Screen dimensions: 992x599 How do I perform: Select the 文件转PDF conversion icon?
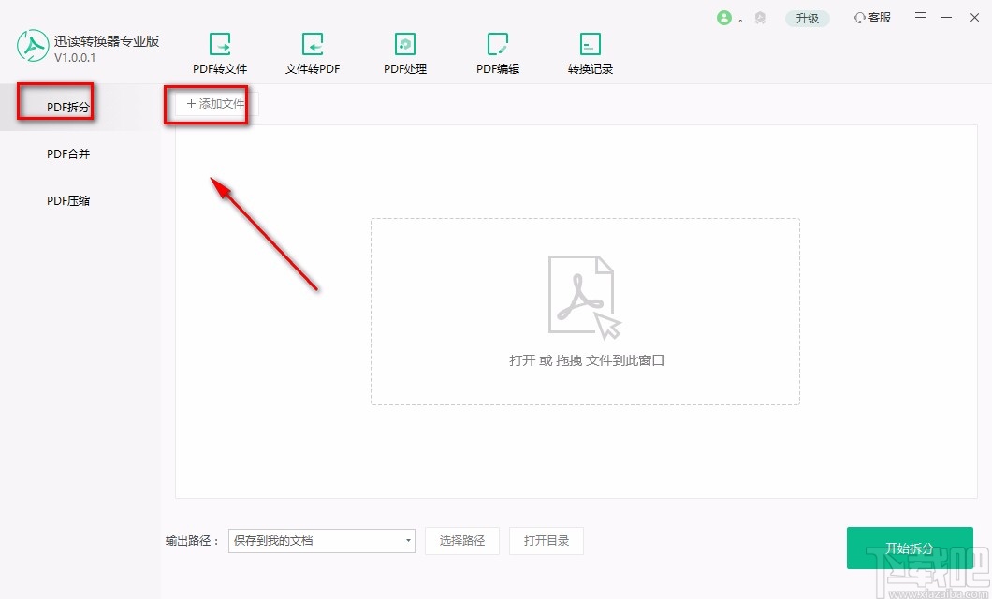(312, 51)
